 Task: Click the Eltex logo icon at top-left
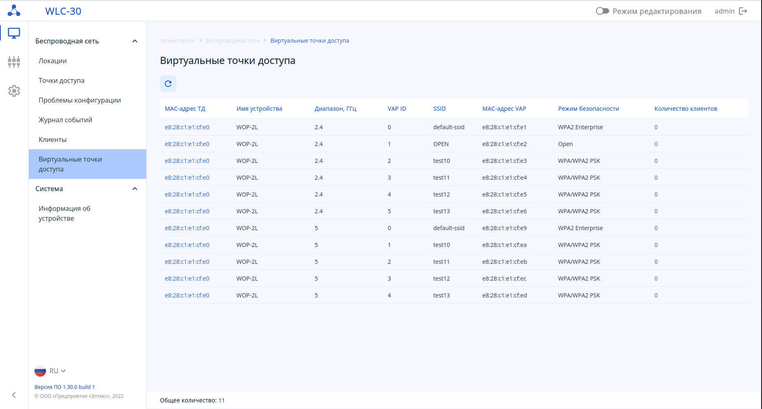point(14,11)
